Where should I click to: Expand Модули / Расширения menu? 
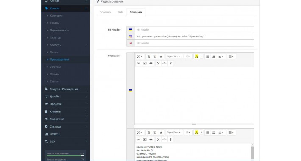click(x=65, y=89)
